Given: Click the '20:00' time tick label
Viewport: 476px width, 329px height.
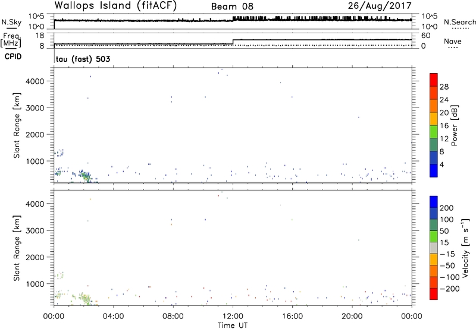Looking at the screenshot, I should coord(352,317).
